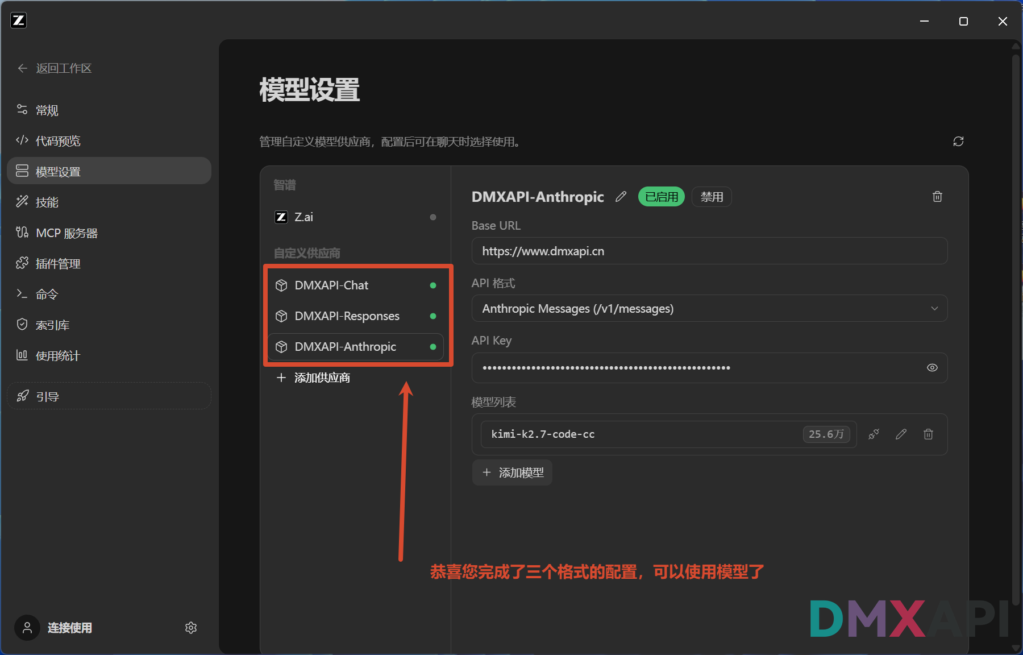This screenshot has width=1023, height=655.
Task: Maximize the application window
Action: (963, 21)
